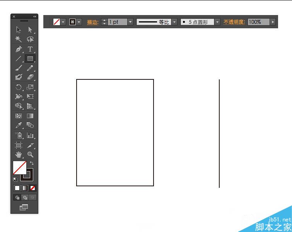Collapse tools panel with double arrows
The height and width of the screenshot is (232, 292).
pos(35,16)
